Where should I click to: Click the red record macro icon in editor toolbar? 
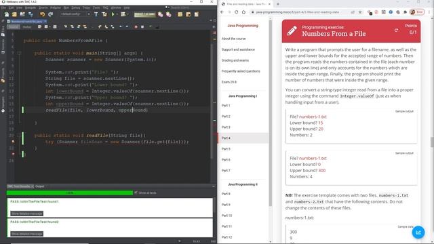pos(136,27)
